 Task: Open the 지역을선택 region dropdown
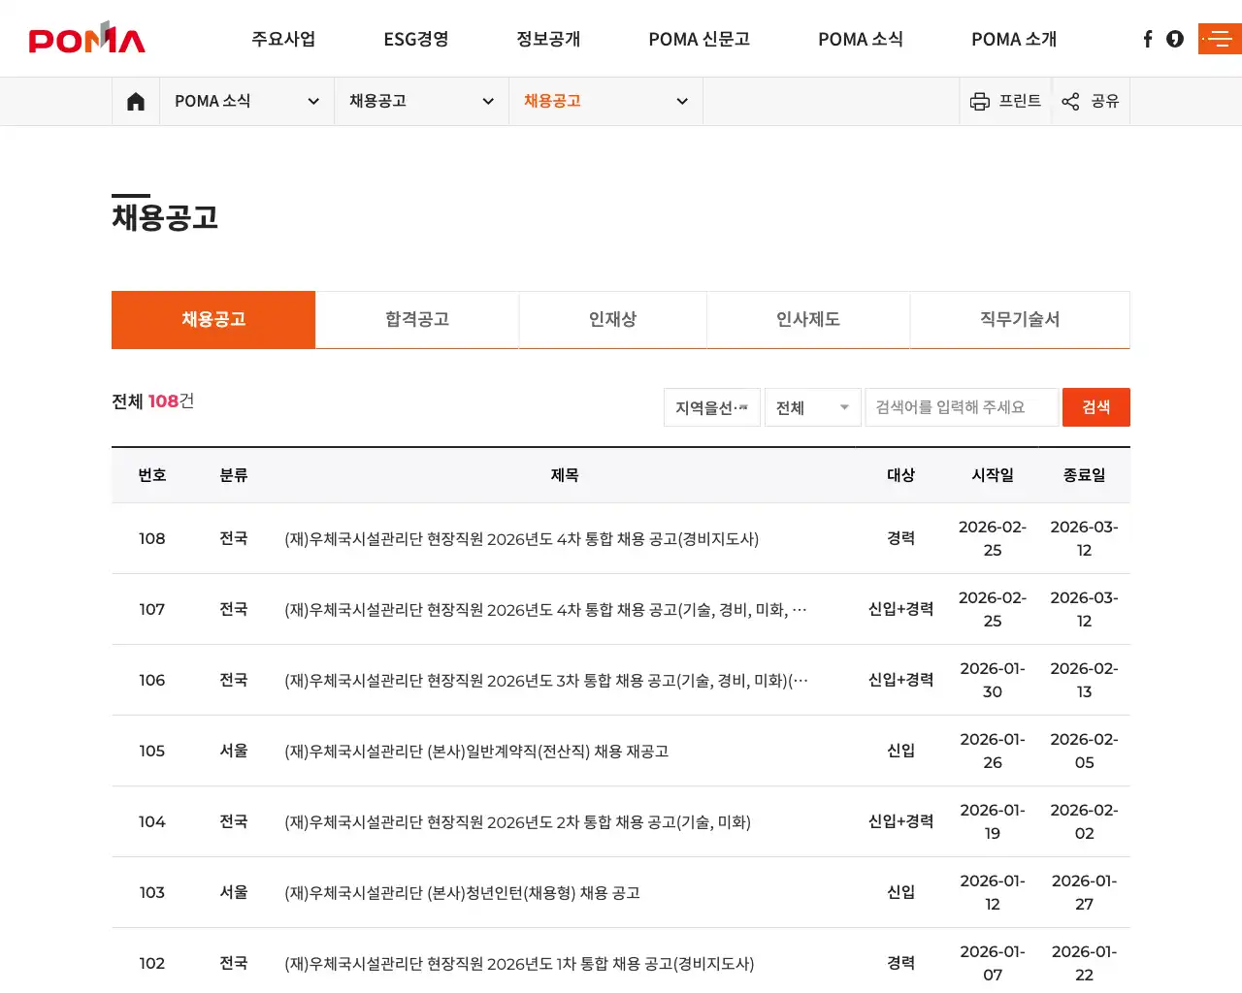coord(712,407)
